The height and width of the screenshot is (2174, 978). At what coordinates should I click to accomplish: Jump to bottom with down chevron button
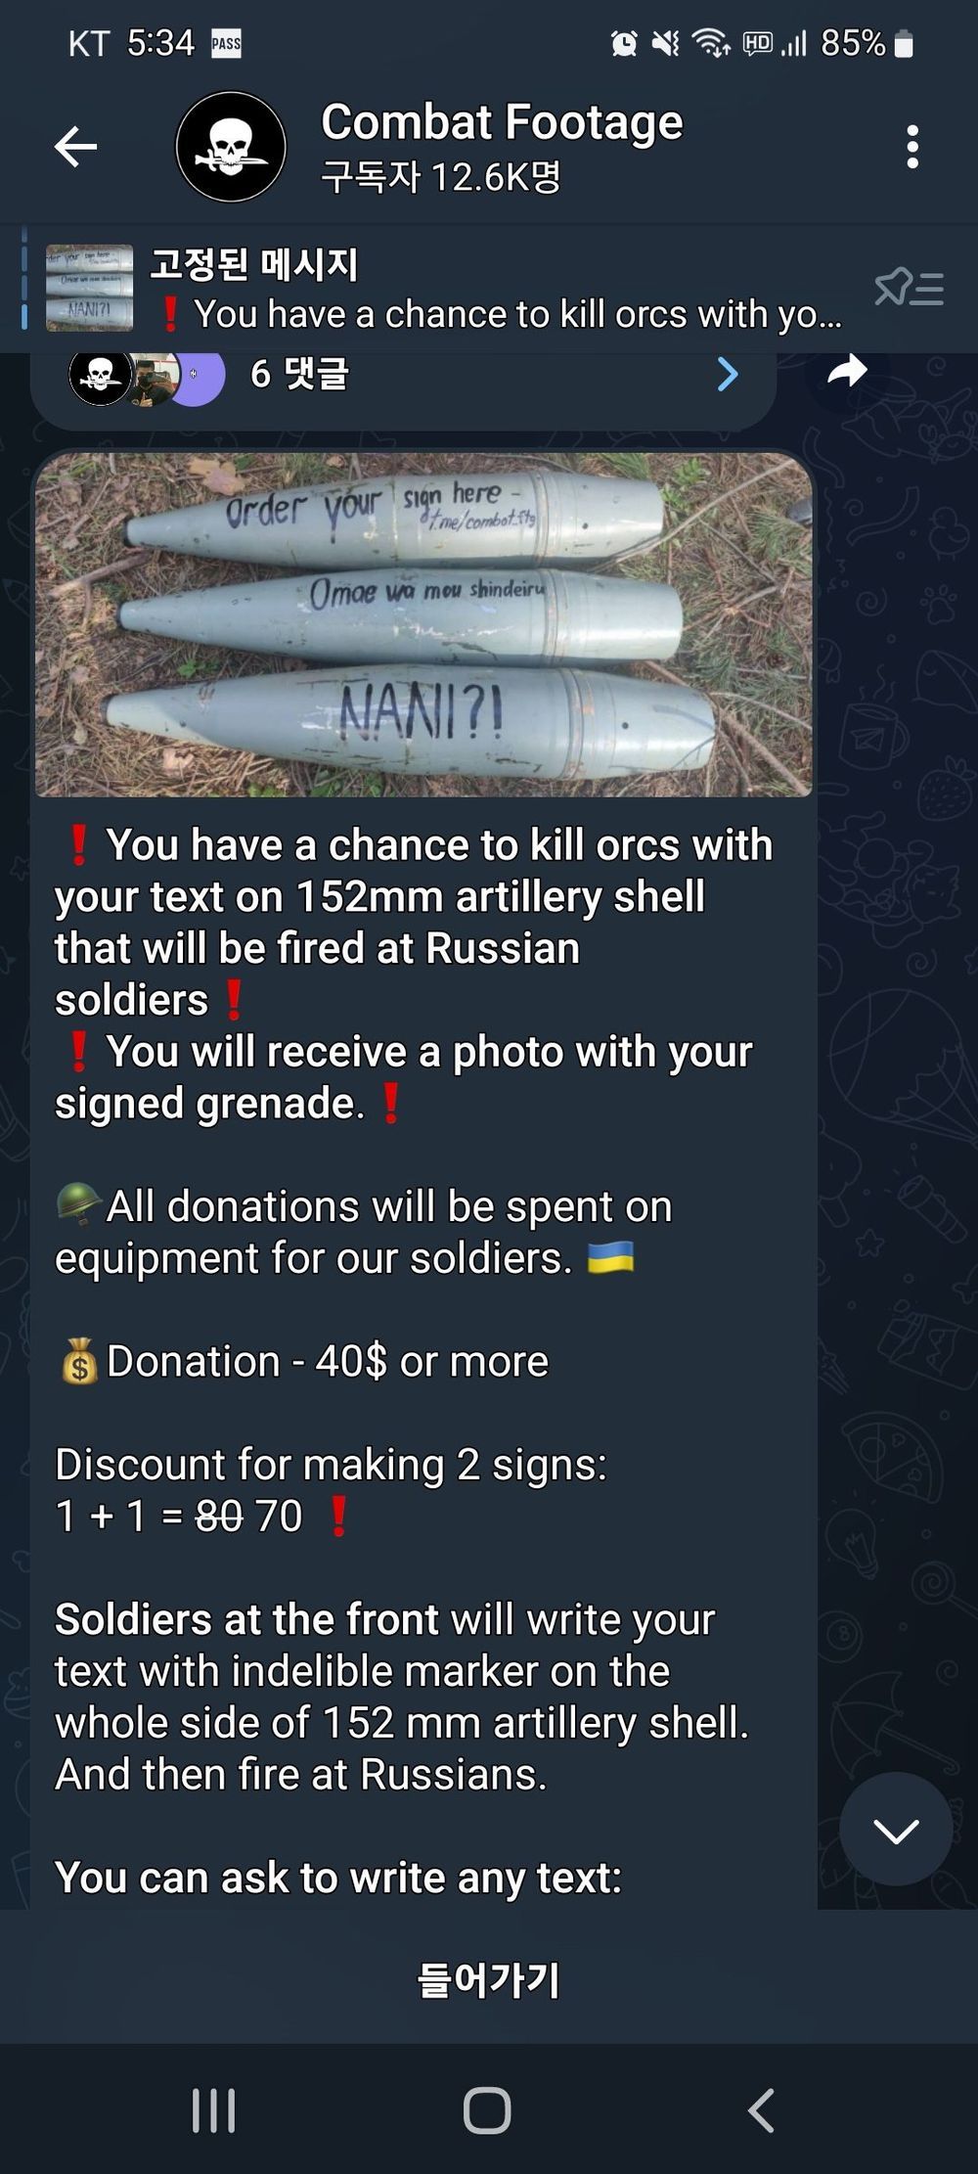pyautogui.click(x=895, y=1830)
